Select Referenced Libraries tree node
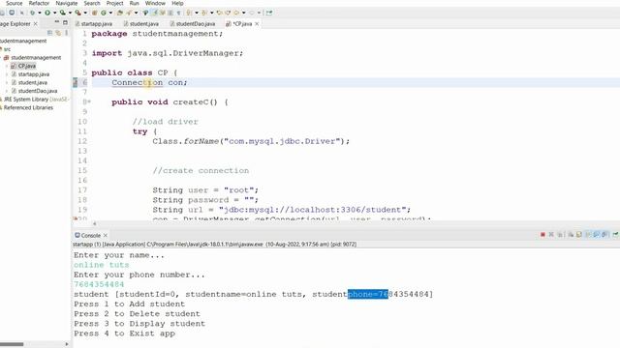This screenshot has height=348, width=620. coord(28,107)
